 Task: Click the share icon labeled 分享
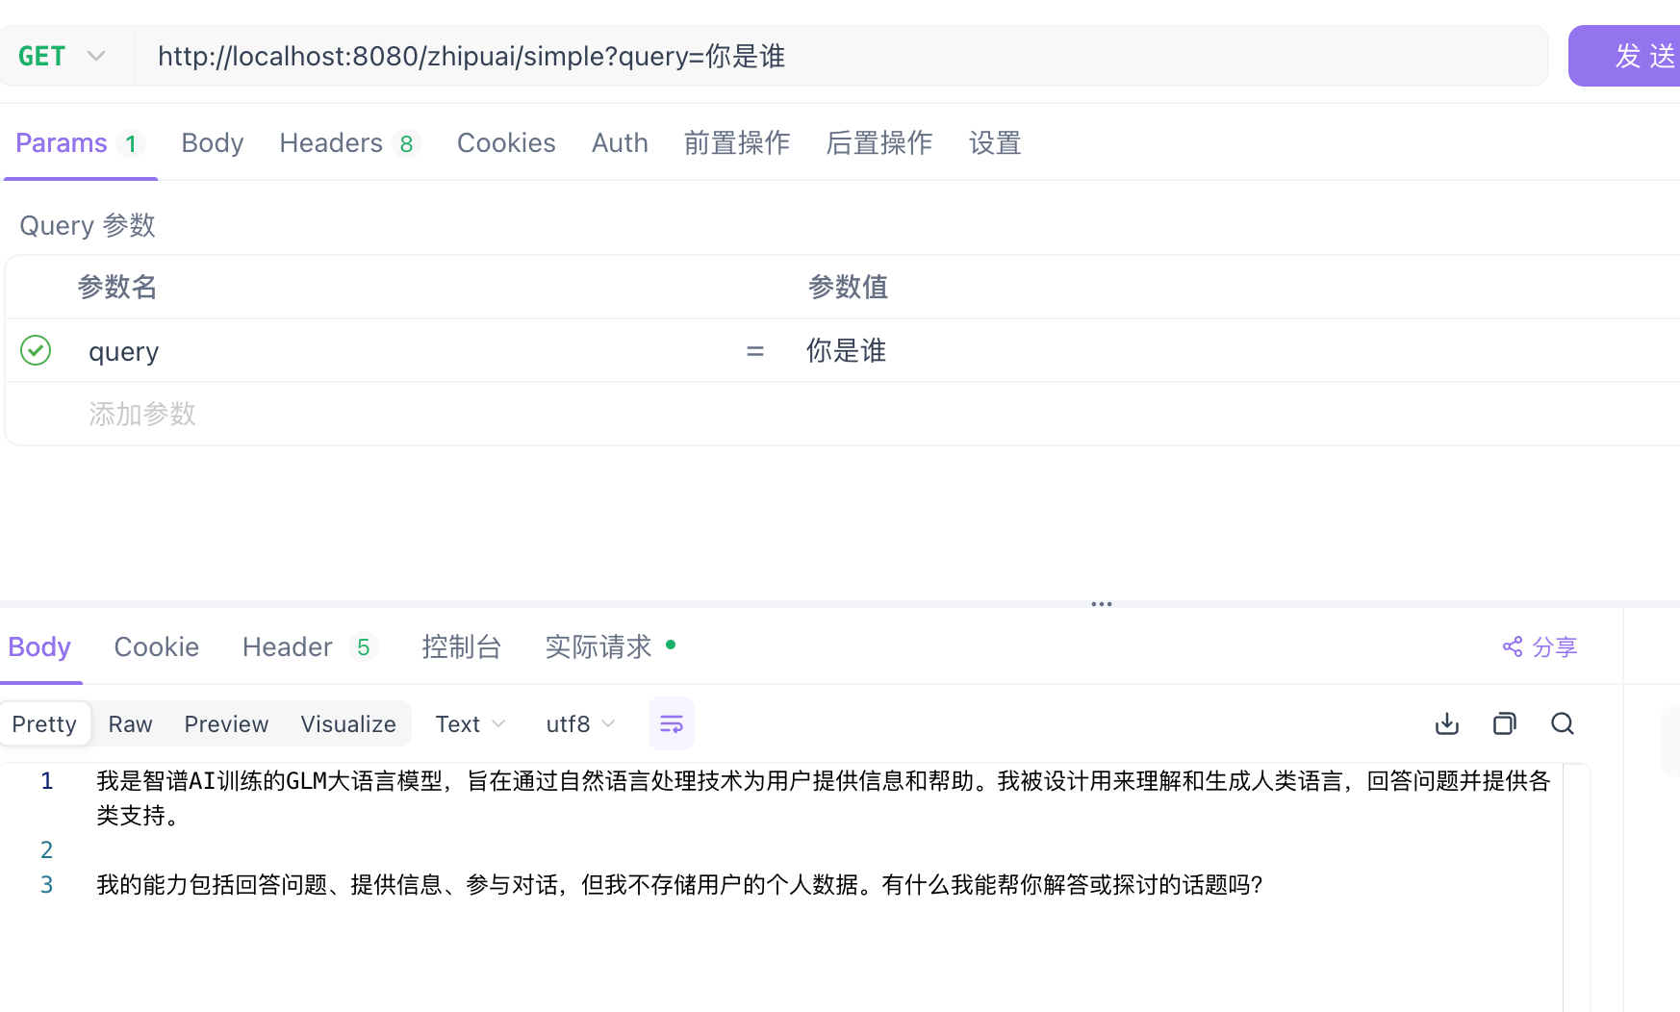(1539, 647)
